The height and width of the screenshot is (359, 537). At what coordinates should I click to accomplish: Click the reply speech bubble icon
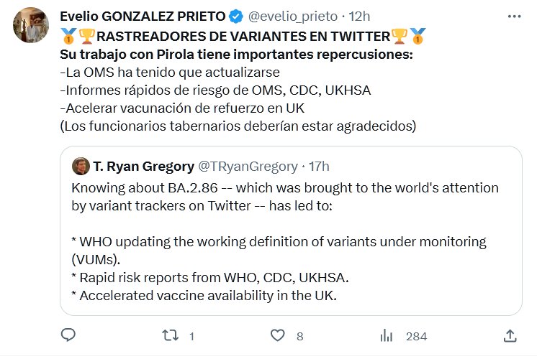point(68,335)
